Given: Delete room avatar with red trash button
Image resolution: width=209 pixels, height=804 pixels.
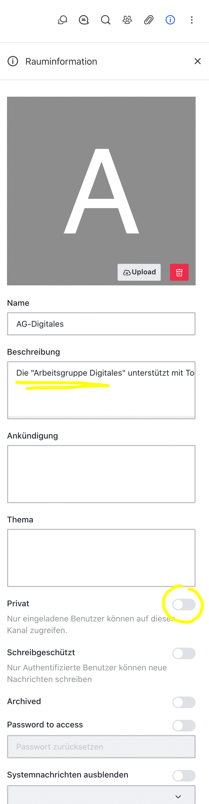Looking at the screenshot, I should pos(179,272).
